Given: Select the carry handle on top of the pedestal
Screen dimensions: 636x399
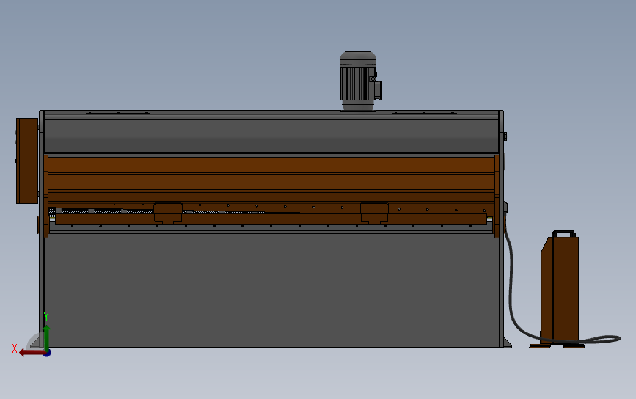Looking at the screenshot, I should coord(563,233).
